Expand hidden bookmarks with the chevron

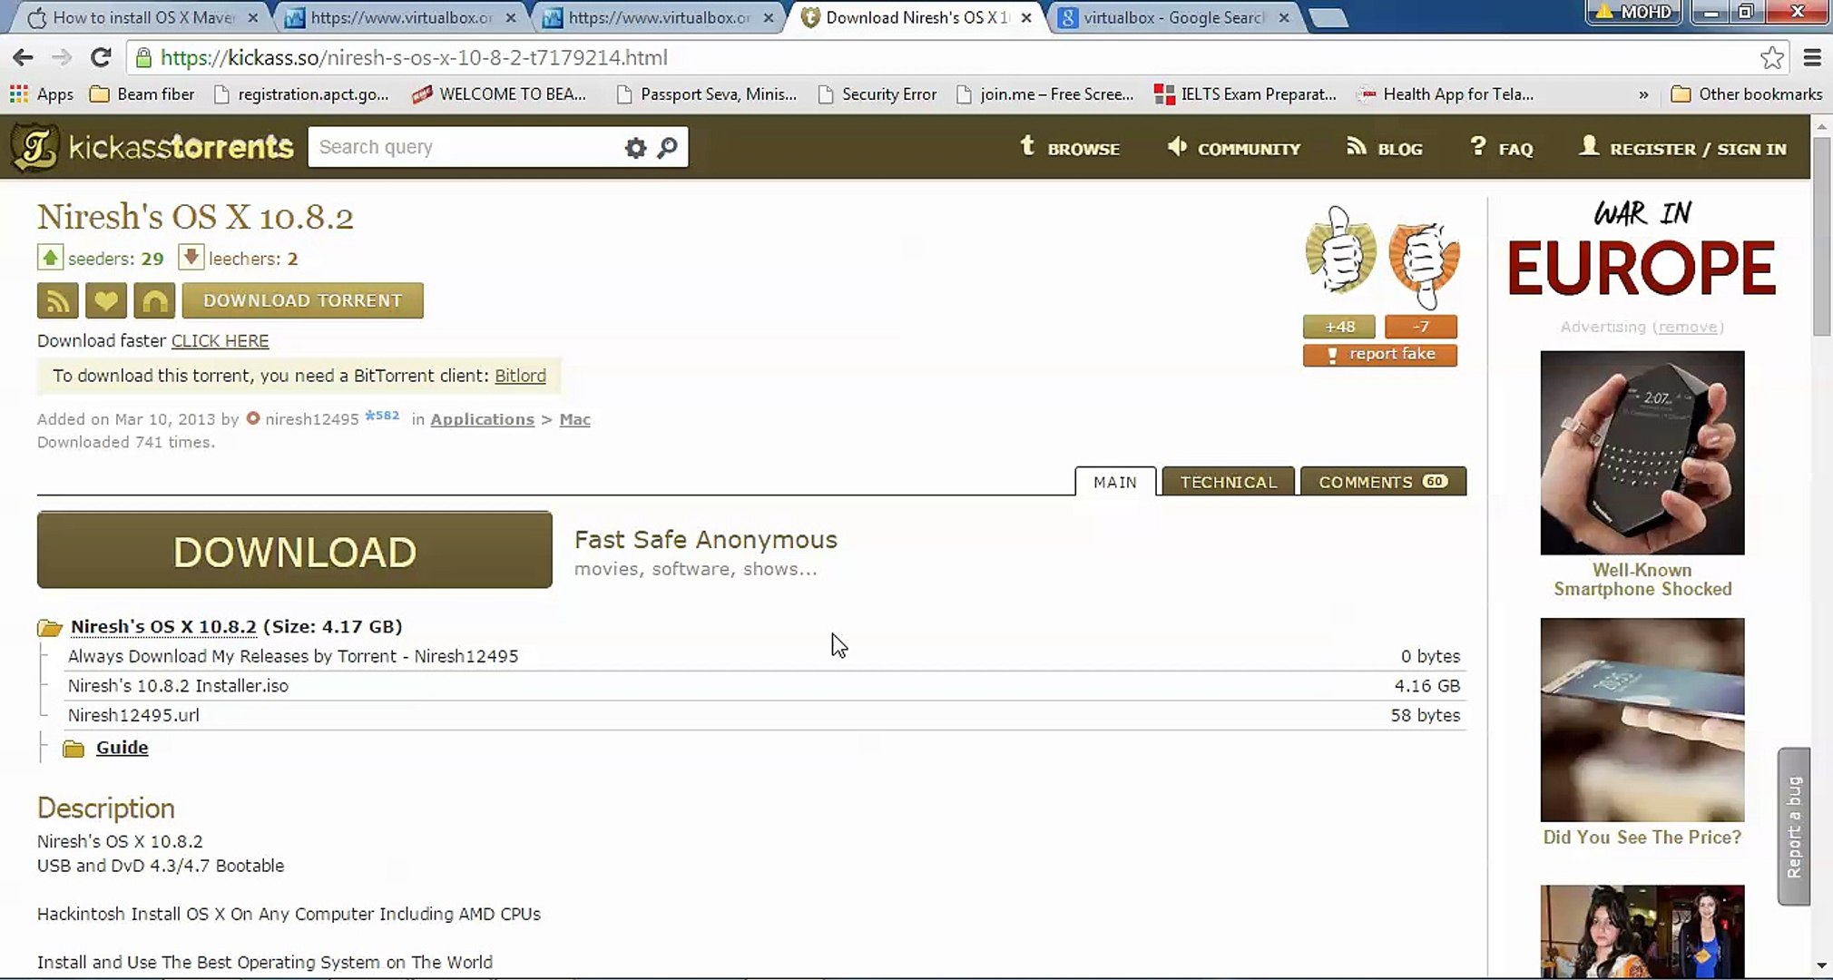coord(1643,94)
